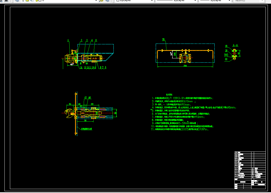Click Make Object's Layer Current icon
Image resolution: width=271 pixels, height=193 pixels.
(101, 1)
